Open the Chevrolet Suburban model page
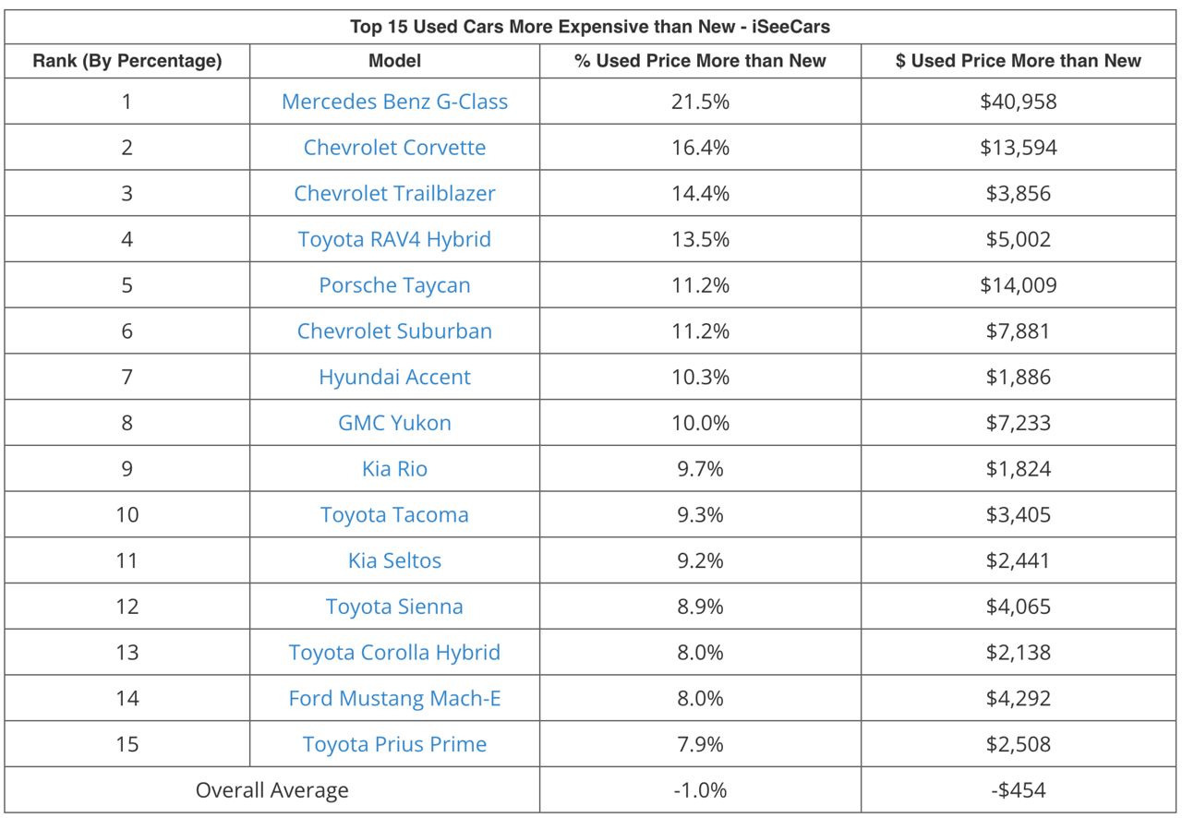The width and height of the screenshot is (1182, 818). pos(394,331)
